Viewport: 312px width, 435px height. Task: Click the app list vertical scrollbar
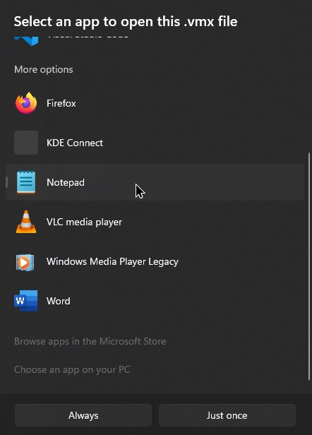pyautogui.click(x=309, y=266)
